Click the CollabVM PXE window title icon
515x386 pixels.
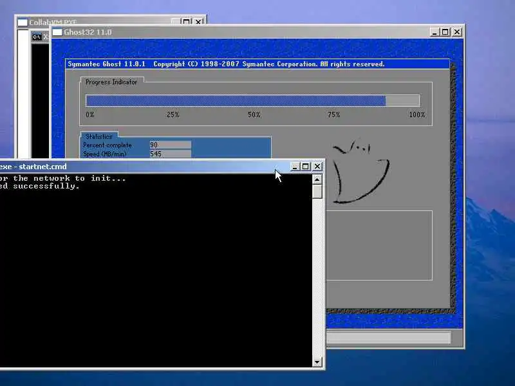pyautogui.click(x=23, y=23)
